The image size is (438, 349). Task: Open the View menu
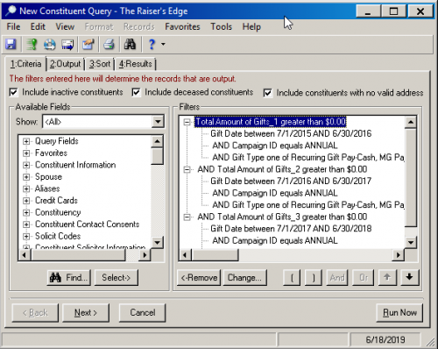point(65,26)
